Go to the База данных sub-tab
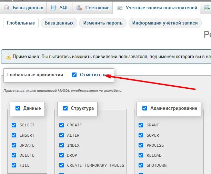Viewport: 211px width, 174px height. [59, 23]
